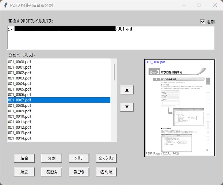Click the feather app icon in title bar
The height and width of the screenshot is (185, 223).
[6, 5]
